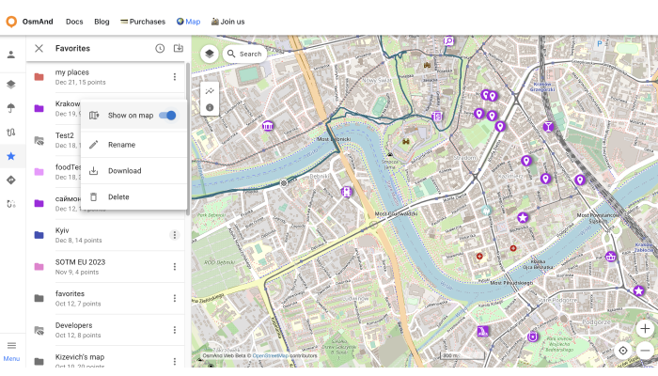Open the Weather umbrella sidebar icon
This screenshot has height=376, width=658.
pos(11,106)
